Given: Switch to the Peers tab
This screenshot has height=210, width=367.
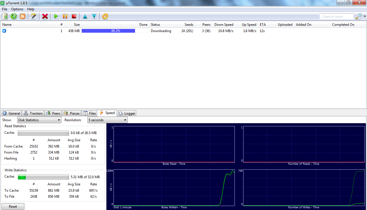Looking at the screenshot, I should click(x=53, y=113).
